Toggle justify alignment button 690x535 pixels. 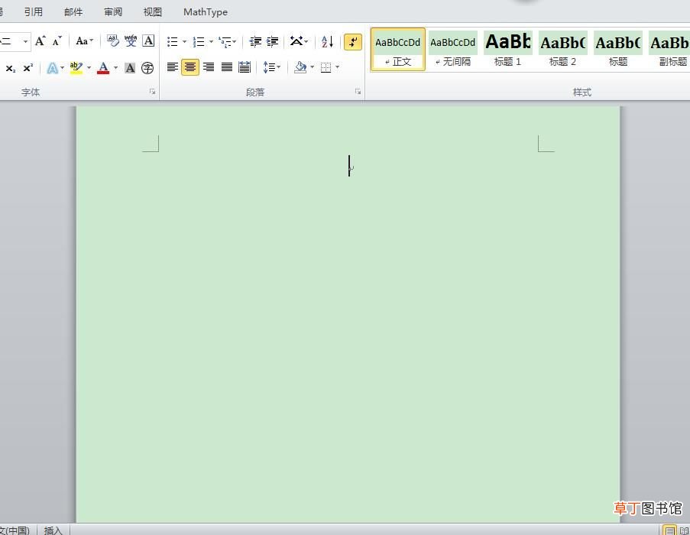tap(227, 67)
